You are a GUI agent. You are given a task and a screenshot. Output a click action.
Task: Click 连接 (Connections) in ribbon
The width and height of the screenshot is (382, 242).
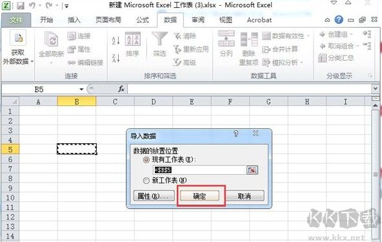coord(79,36)
